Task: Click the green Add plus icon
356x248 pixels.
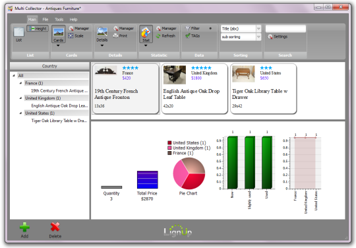Action: point(24,227)
